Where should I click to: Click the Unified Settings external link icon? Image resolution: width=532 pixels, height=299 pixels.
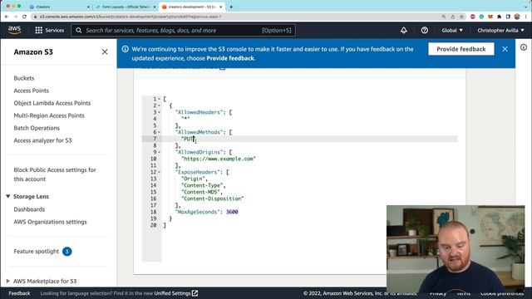coord(195,293)
